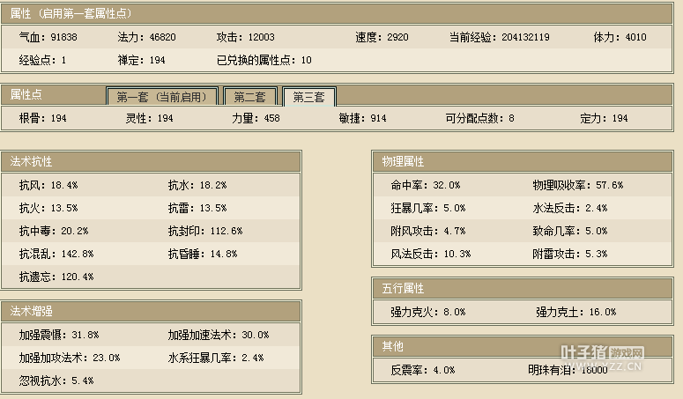
Task: Select the 加强震慑 31.8% entry
Action: [x=58, y=336]
